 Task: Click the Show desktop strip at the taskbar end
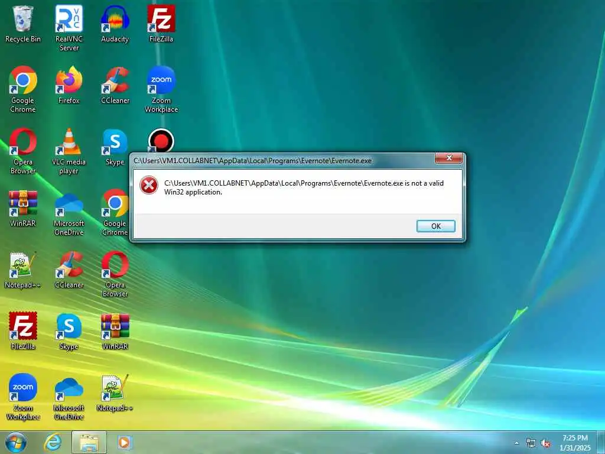601,442
